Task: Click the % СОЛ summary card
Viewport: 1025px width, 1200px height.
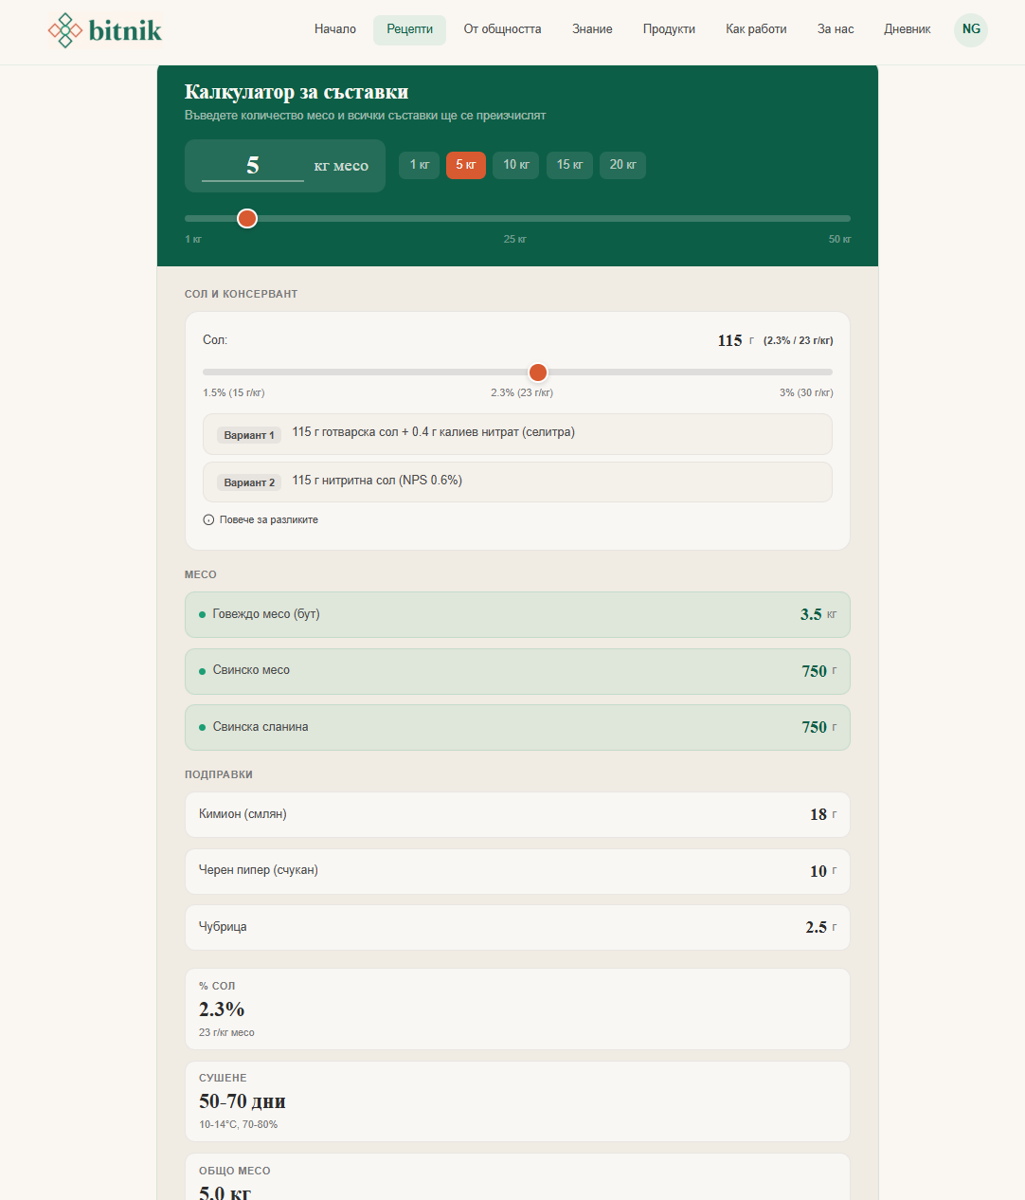Action: [x=517, y=1009]
